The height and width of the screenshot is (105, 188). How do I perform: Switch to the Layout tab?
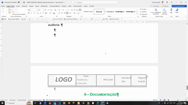tap(37, 6)
